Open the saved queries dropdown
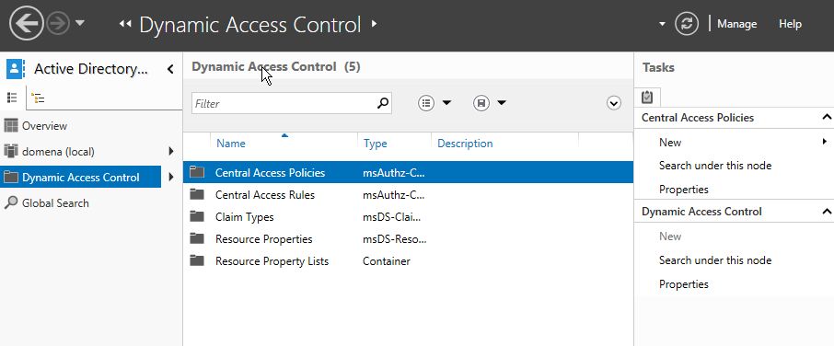The image size is (834, 346). tap(490, 103)
